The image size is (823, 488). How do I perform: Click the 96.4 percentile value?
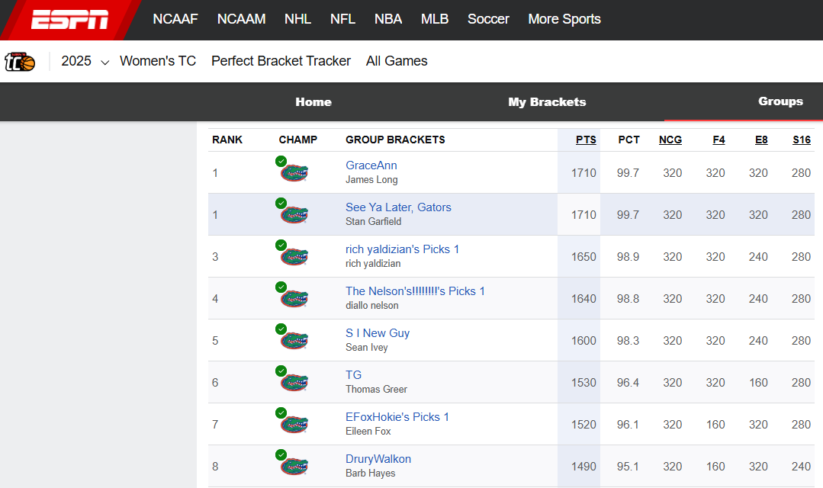(x=628, y=383)
